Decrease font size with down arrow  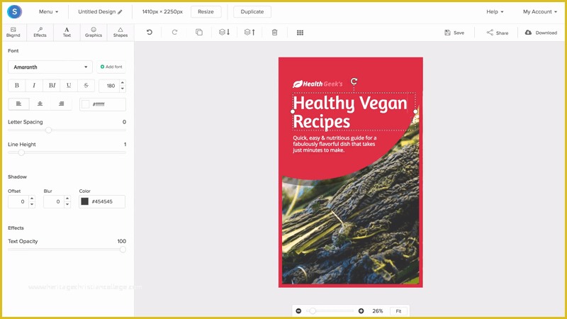click(123, 89)
